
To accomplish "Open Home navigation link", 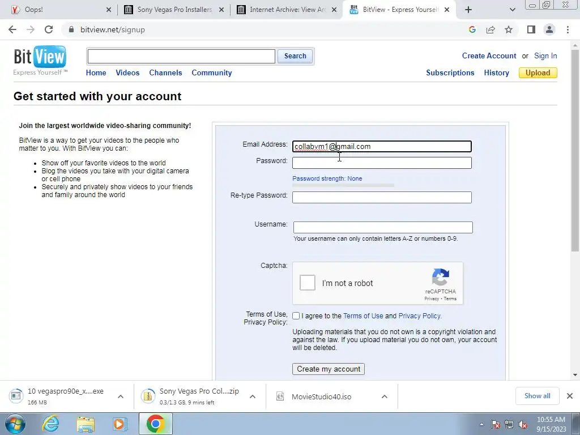I will click(96, 73).
